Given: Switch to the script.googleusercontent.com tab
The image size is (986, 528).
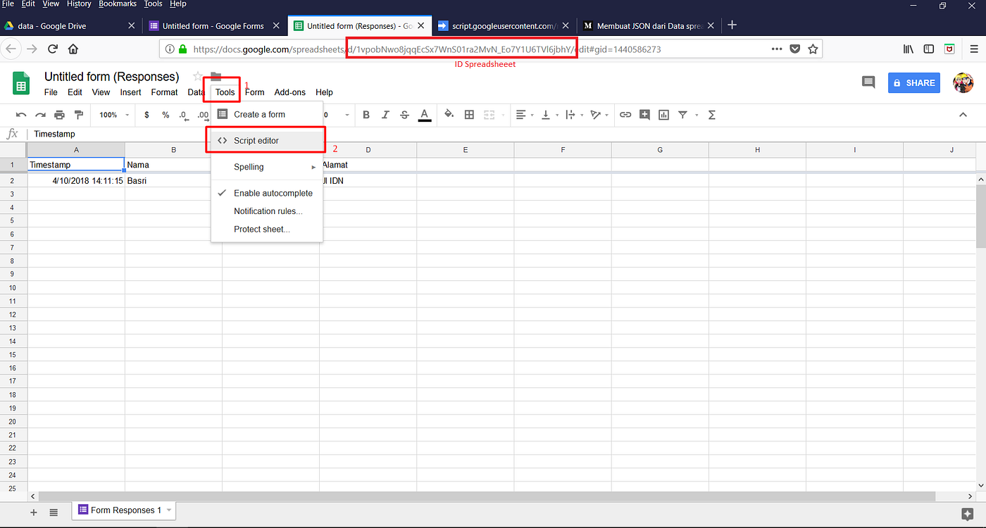Looking at the screenshot, I should [500, 24].
